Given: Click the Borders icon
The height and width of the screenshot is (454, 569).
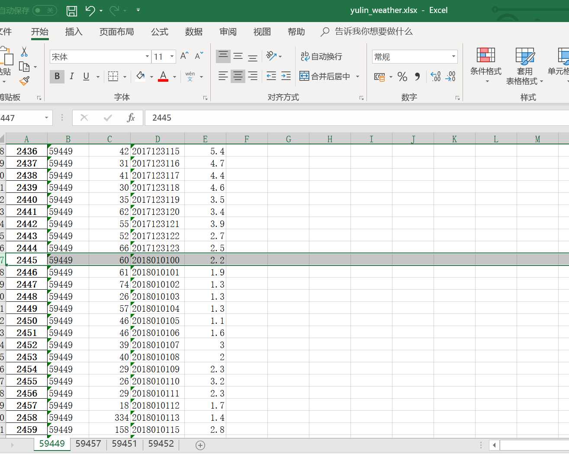Looking at the screenshot, I should (x=113, y=77).
